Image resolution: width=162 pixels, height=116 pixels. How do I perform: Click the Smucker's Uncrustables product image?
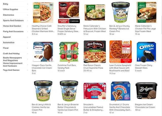tap(95, 91)
